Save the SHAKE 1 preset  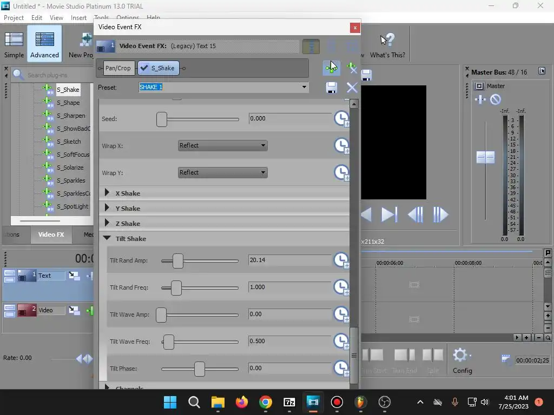[332, 88]
